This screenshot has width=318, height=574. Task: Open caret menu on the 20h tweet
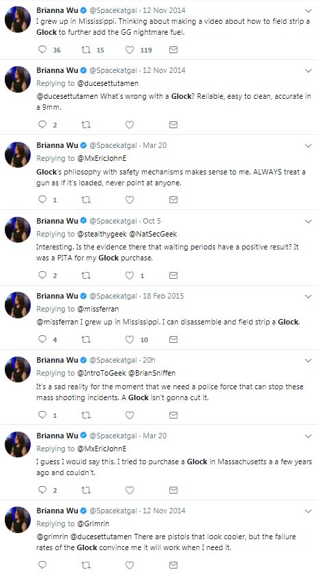(x=308, y=361)
